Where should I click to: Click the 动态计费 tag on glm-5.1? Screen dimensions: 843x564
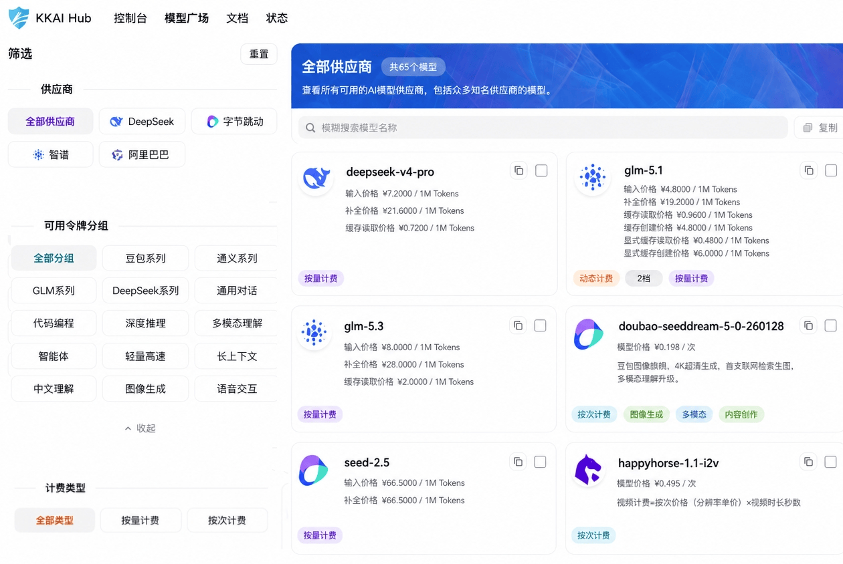596,278
